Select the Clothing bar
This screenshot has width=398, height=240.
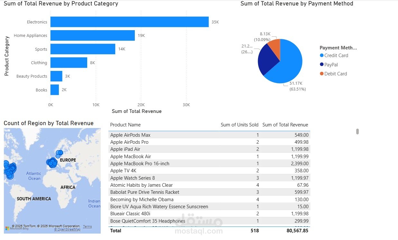click(69, 63)
